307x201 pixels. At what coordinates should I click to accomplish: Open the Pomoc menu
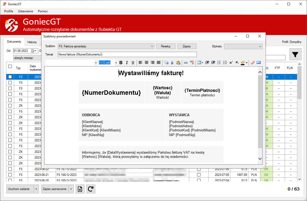click(43, 11)
